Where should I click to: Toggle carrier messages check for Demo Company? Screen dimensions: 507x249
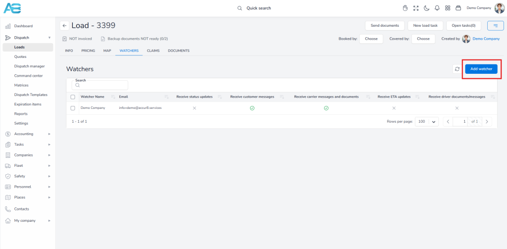pyautogui.click(x=326, y=108)
